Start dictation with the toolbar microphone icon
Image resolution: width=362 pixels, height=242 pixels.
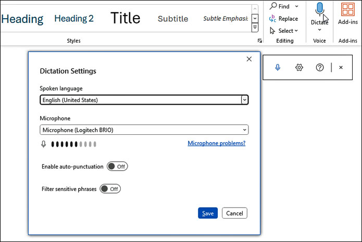pos(278,68)
